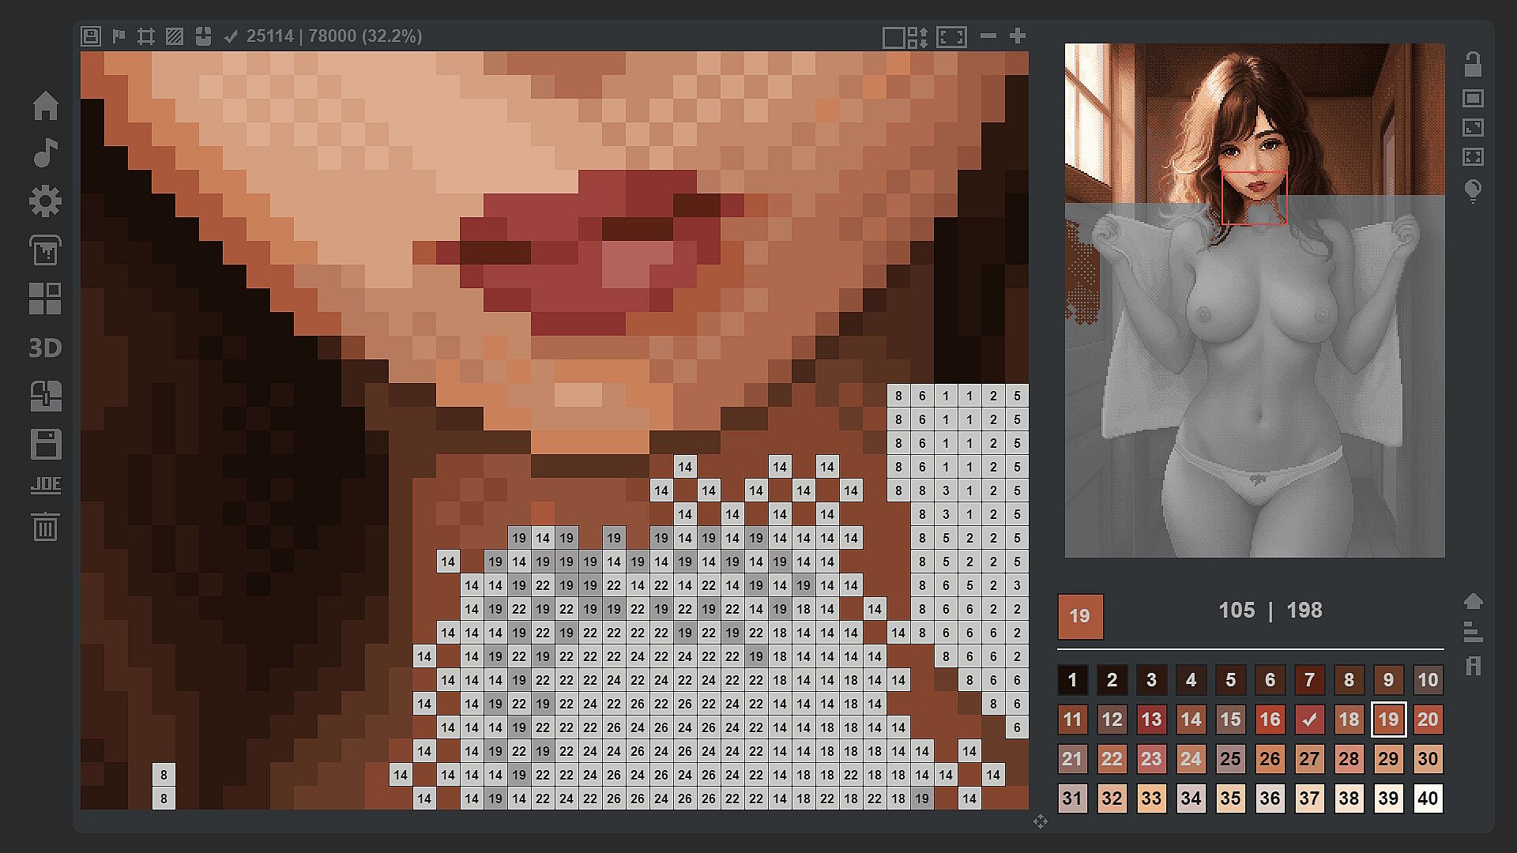Open the 3D view mode

tap(45, 348)
